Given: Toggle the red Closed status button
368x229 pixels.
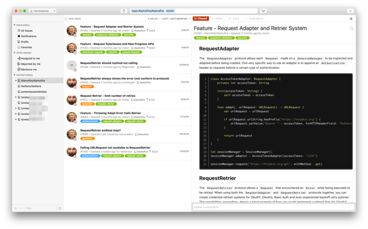Looking at the screenshot, I should (x=200, y=19).
